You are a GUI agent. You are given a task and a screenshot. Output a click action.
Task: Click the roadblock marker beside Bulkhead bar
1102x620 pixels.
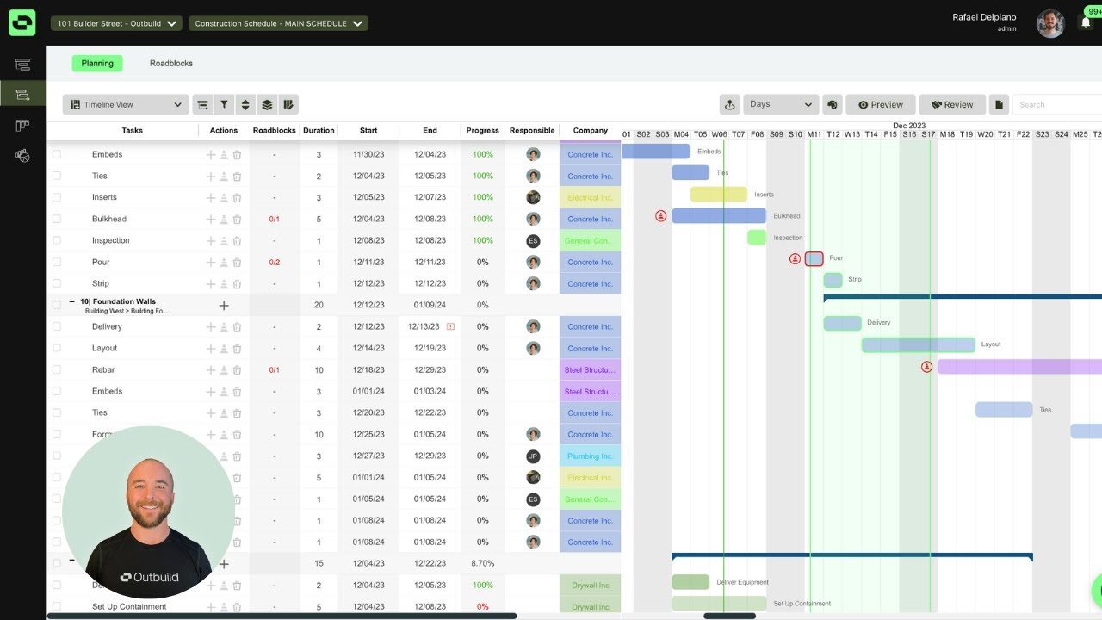661,216
